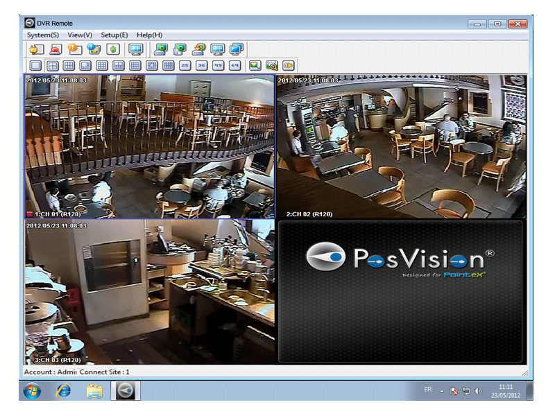Click the 'Connect Site : 1' status text
Image resolution: width=555 pixels, height=416 pixels.
point(105,372)
